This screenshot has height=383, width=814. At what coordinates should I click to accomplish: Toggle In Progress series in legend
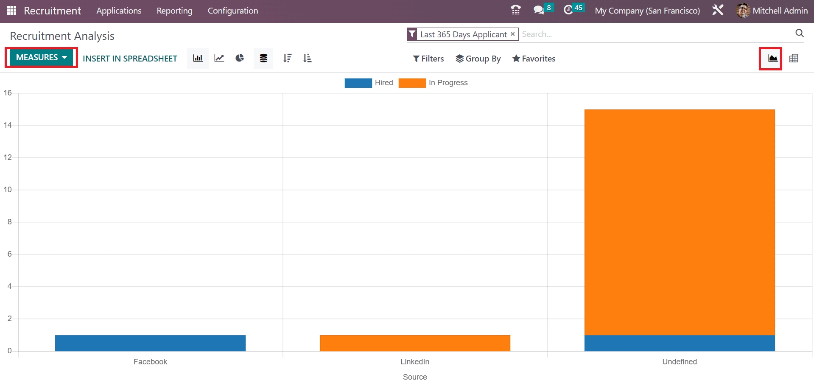(x=433, y=83)
